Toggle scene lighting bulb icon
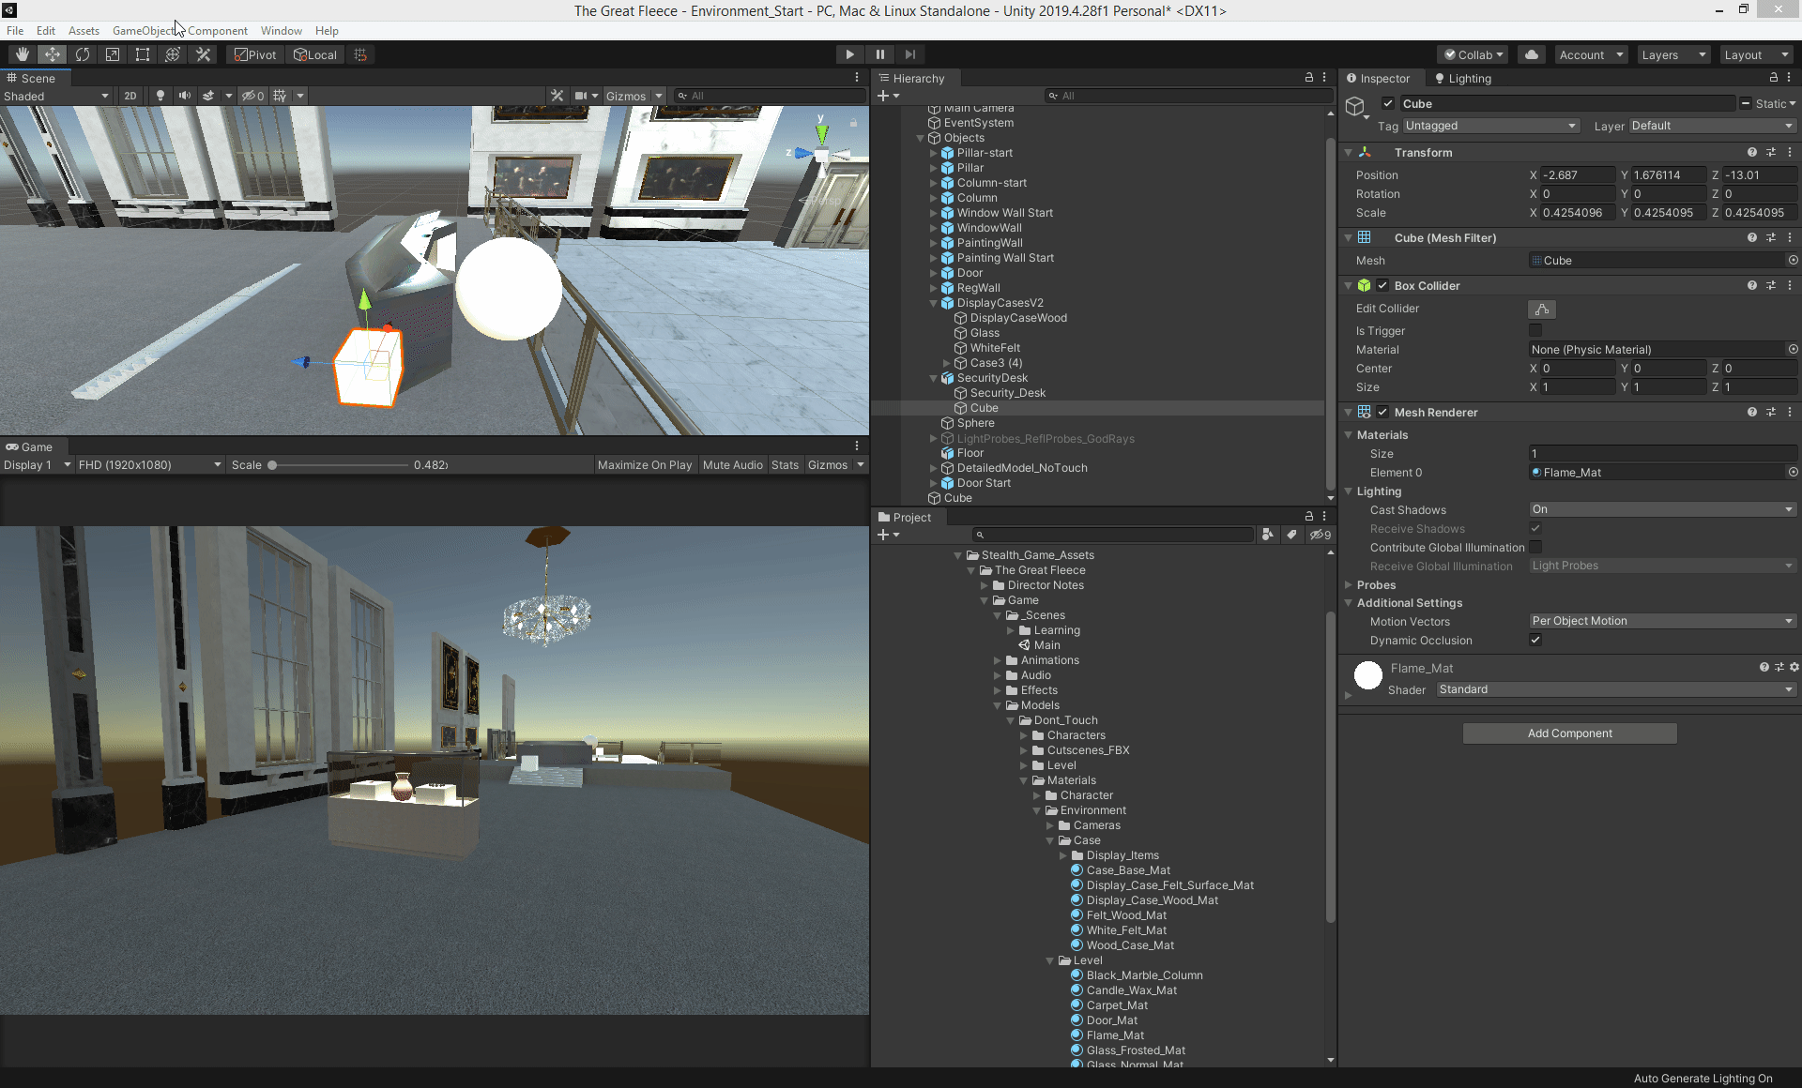Screen dimensions: 1802x1088 coord(160,96)
